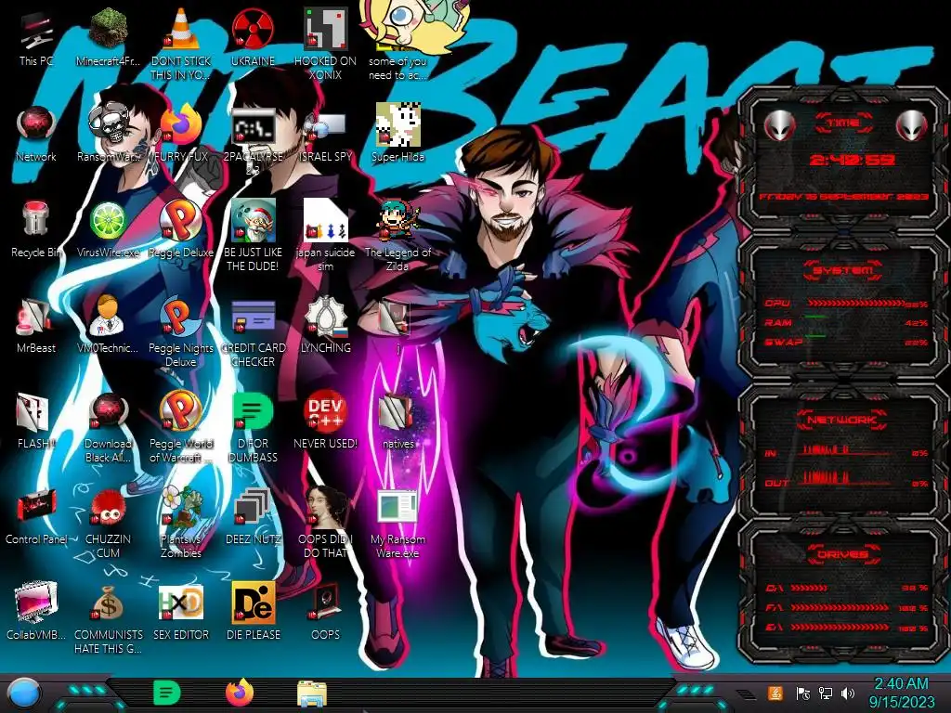This screenshot has height=713, width=951.
Task: Click the network tray icon
Action: 825,693
